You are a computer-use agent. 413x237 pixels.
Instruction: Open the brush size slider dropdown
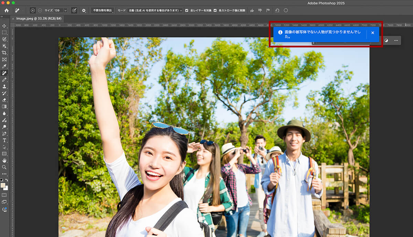click(65, 10)
